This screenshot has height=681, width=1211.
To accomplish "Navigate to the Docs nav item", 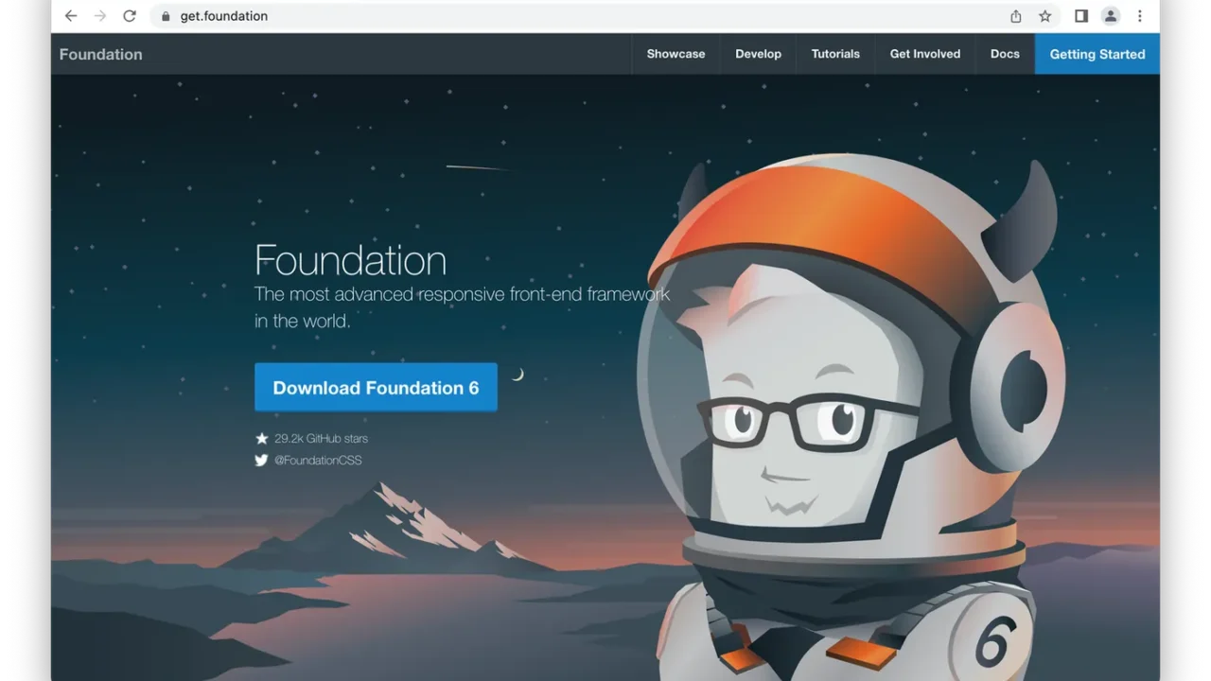I will pos(1005,54).
